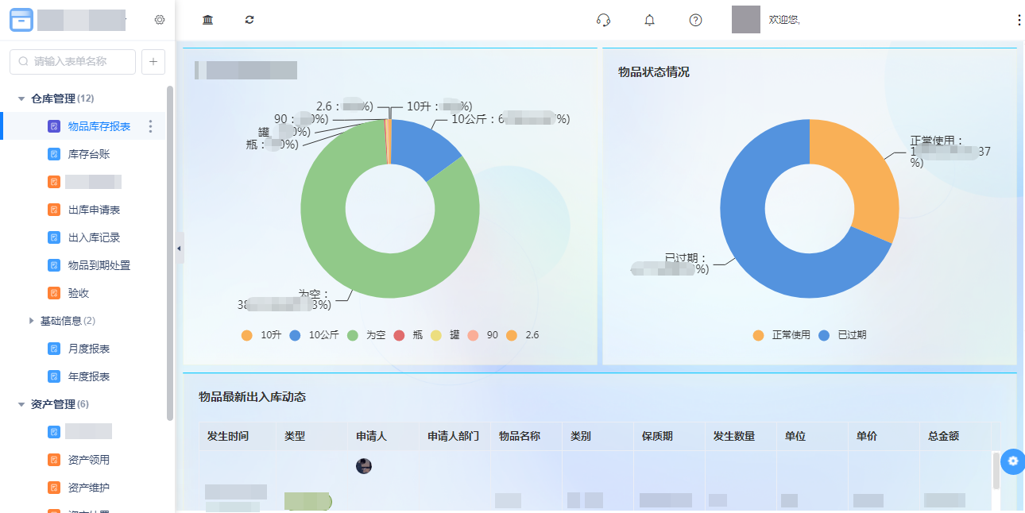Open 月度报表 in sidebar

[89, 349]
